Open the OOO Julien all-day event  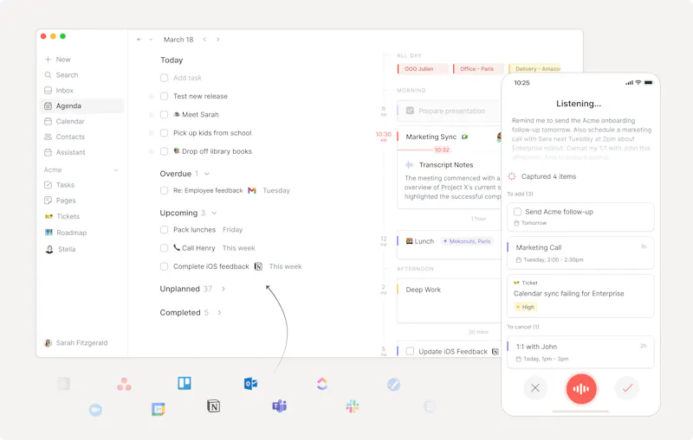423,69
